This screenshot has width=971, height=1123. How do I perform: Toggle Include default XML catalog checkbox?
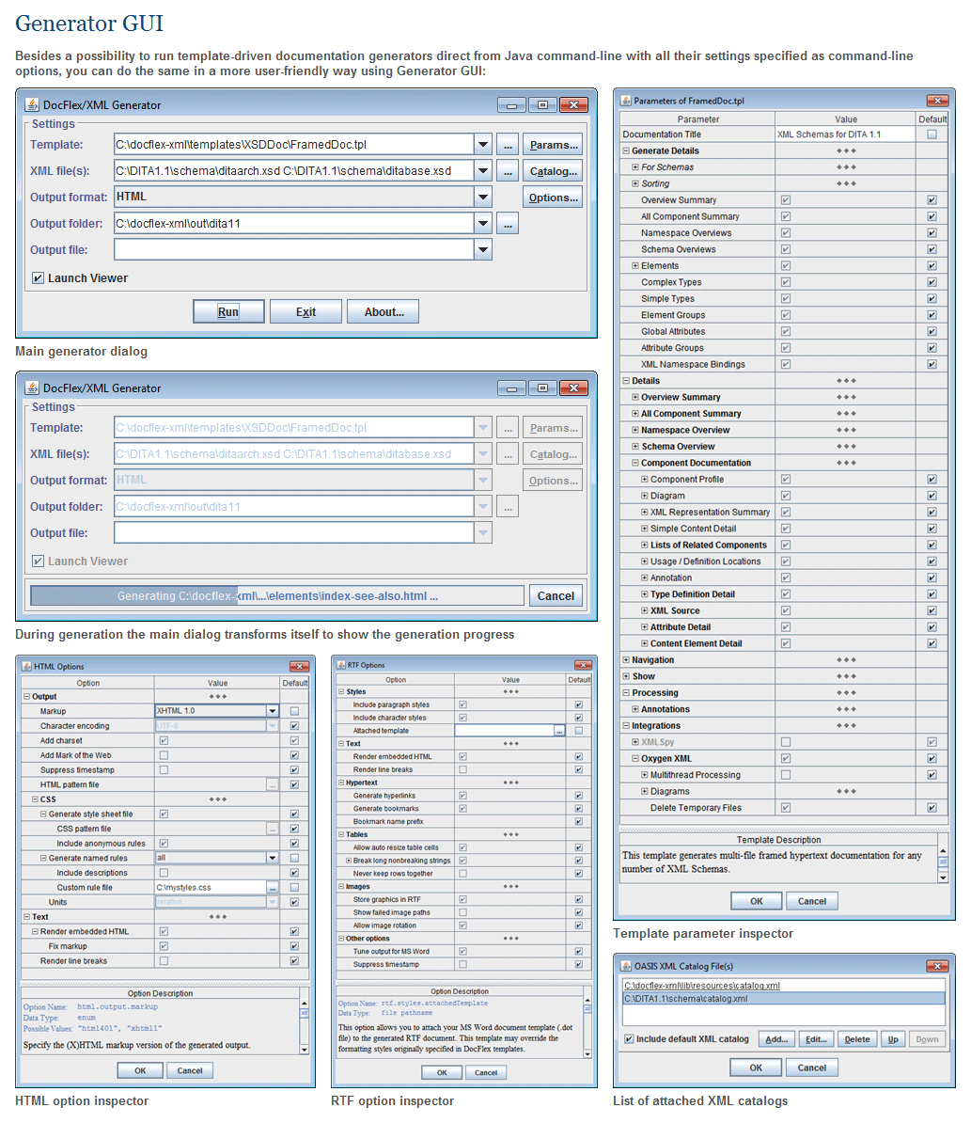[x=629, y=1039]
